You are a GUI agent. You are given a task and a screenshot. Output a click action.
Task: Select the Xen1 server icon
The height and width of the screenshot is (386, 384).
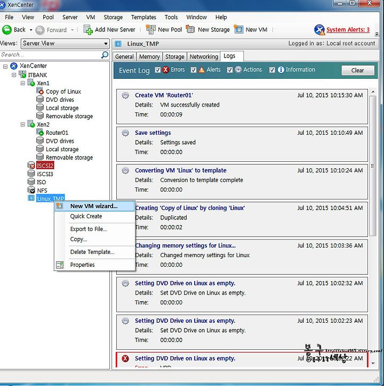click(31, 83)
